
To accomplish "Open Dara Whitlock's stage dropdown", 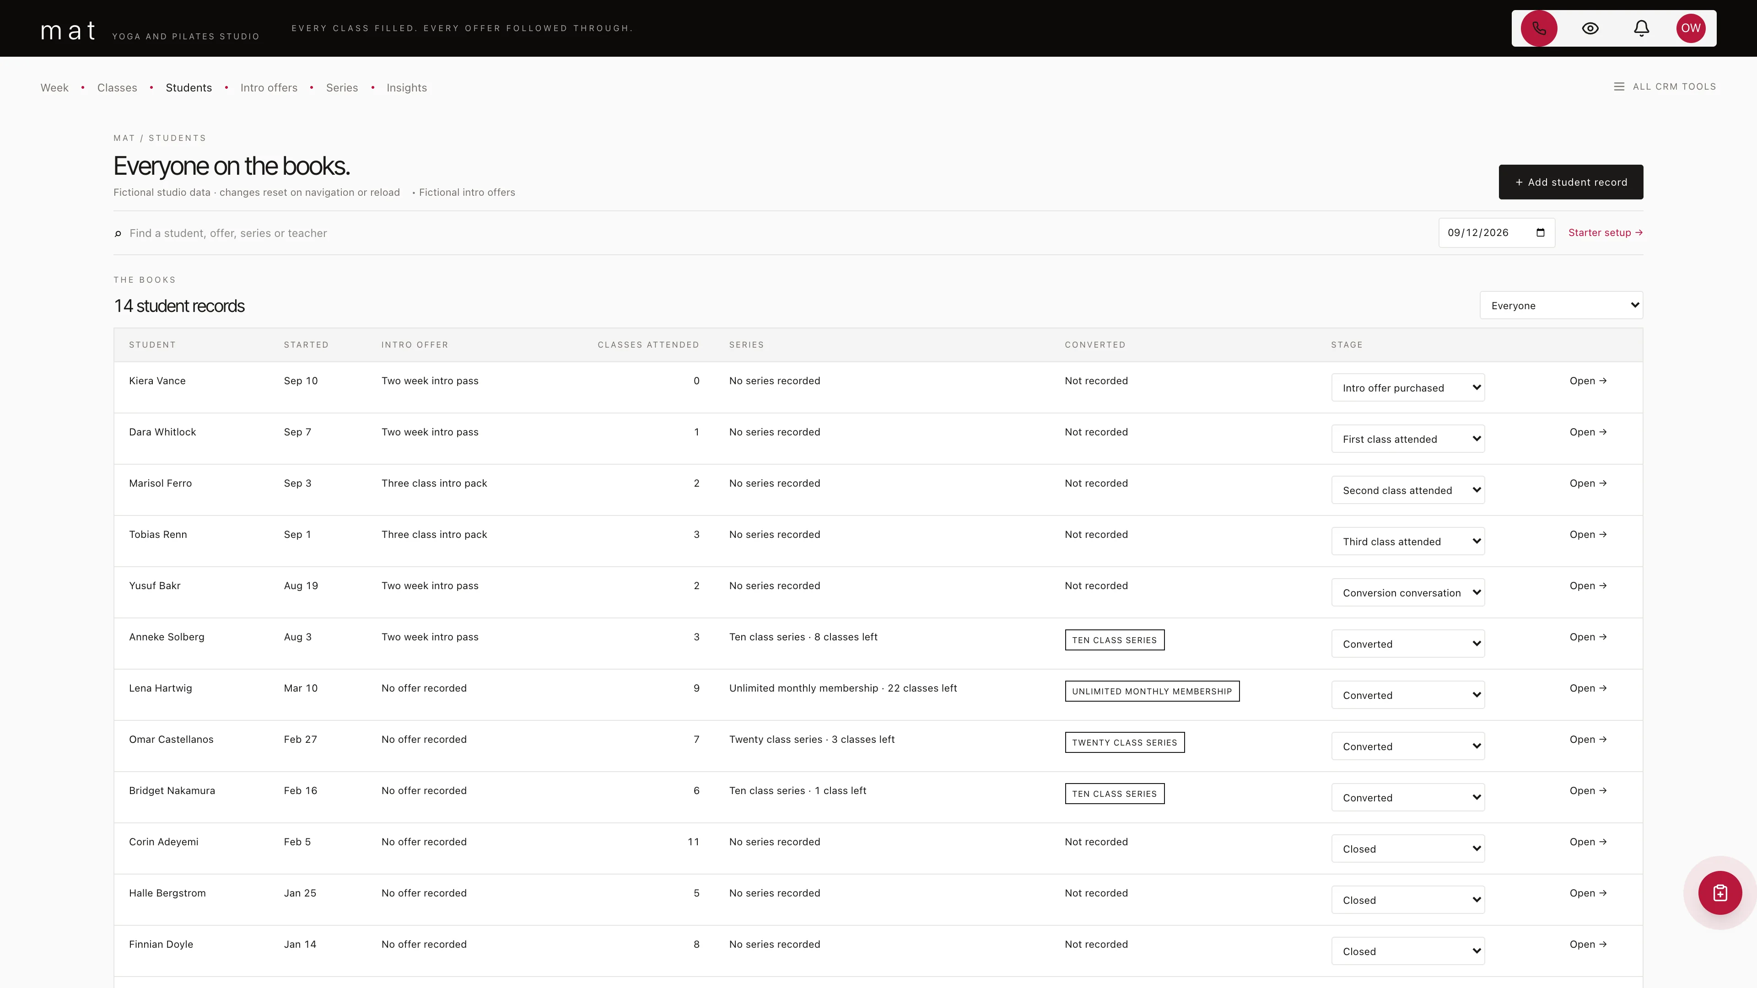I will pos(1408,439).
